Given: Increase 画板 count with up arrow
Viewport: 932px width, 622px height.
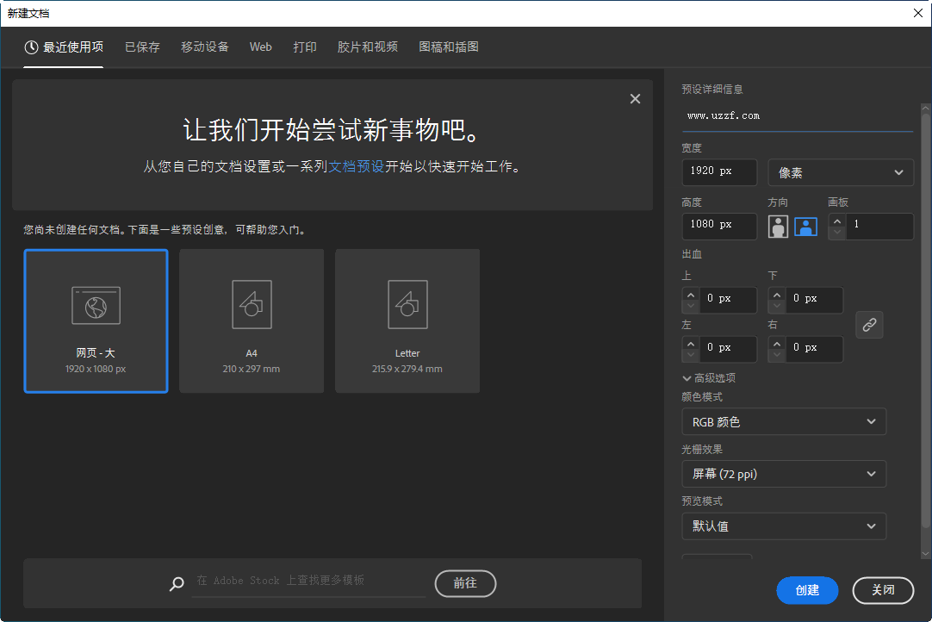Looking at the screenshot, I should pos(836,221).
